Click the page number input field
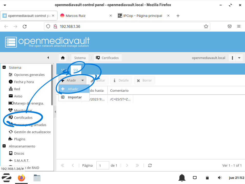The image size is (245, 184). (x=103, y=165)
